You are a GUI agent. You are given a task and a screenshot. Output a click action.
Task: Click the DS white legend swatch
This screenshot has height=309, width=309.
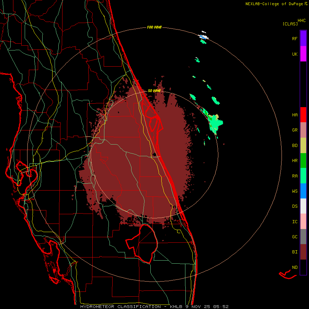tap(303, 206)
